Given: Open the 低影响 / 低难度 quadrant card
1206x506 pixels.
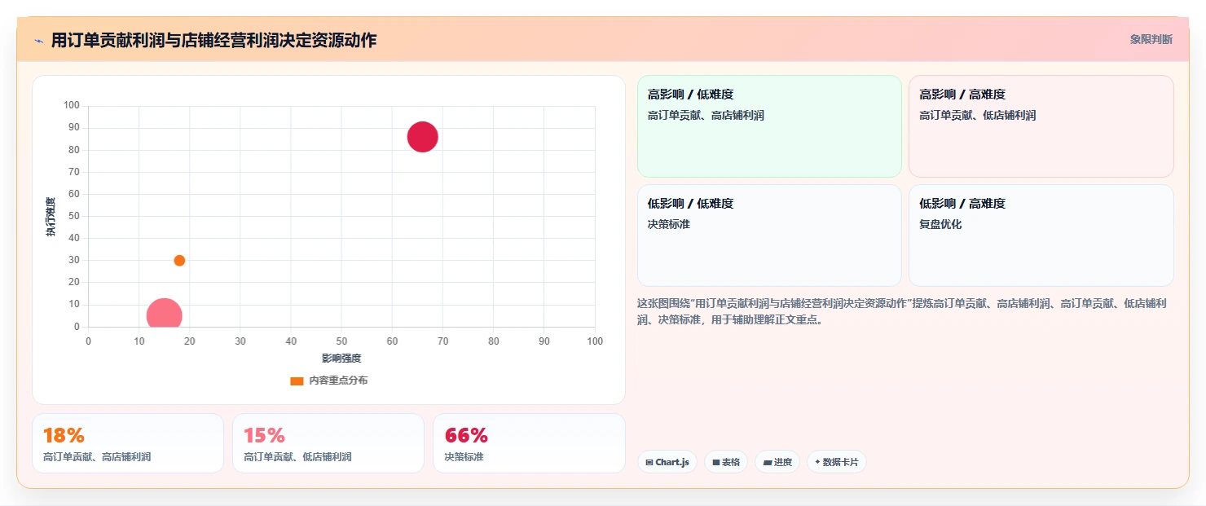Looking at the screenshot, I should point(769,235).
